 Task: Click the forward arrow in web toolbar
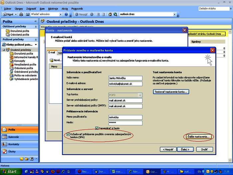tap(92, 14)
